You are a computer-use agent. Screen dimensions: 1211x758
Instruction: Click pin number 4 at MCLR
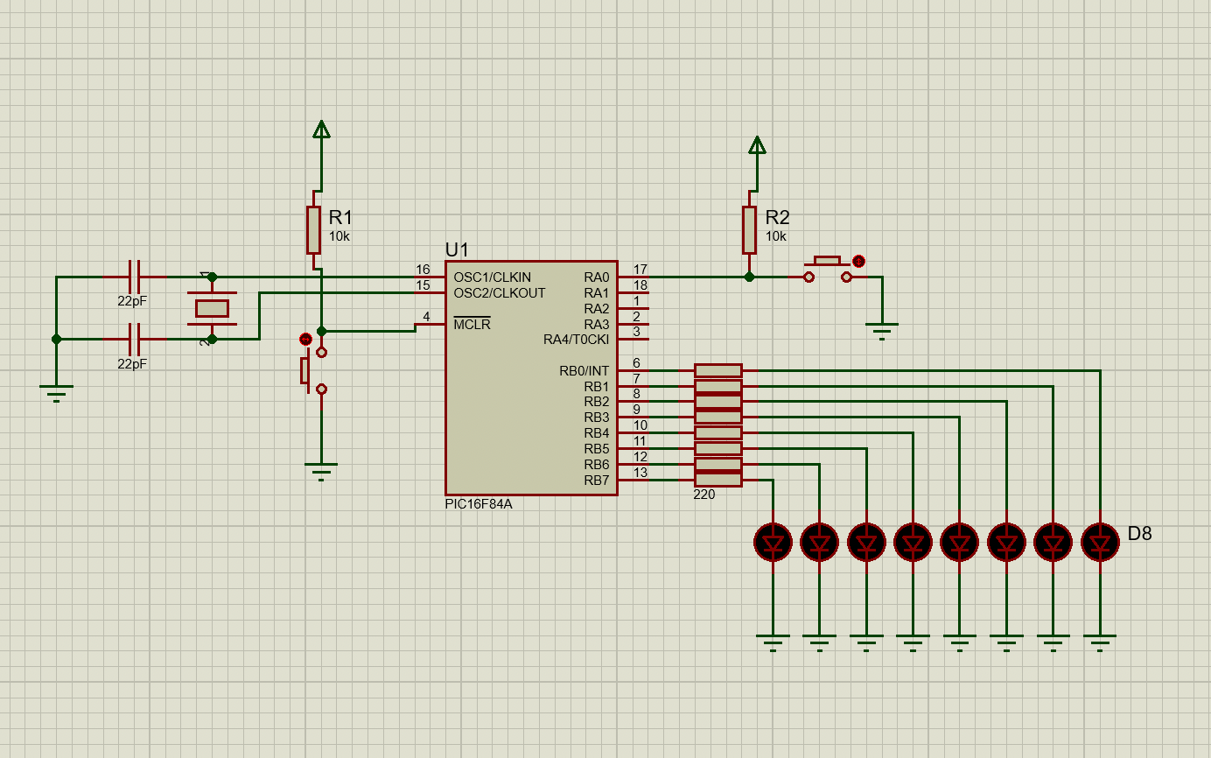point(426,317)
